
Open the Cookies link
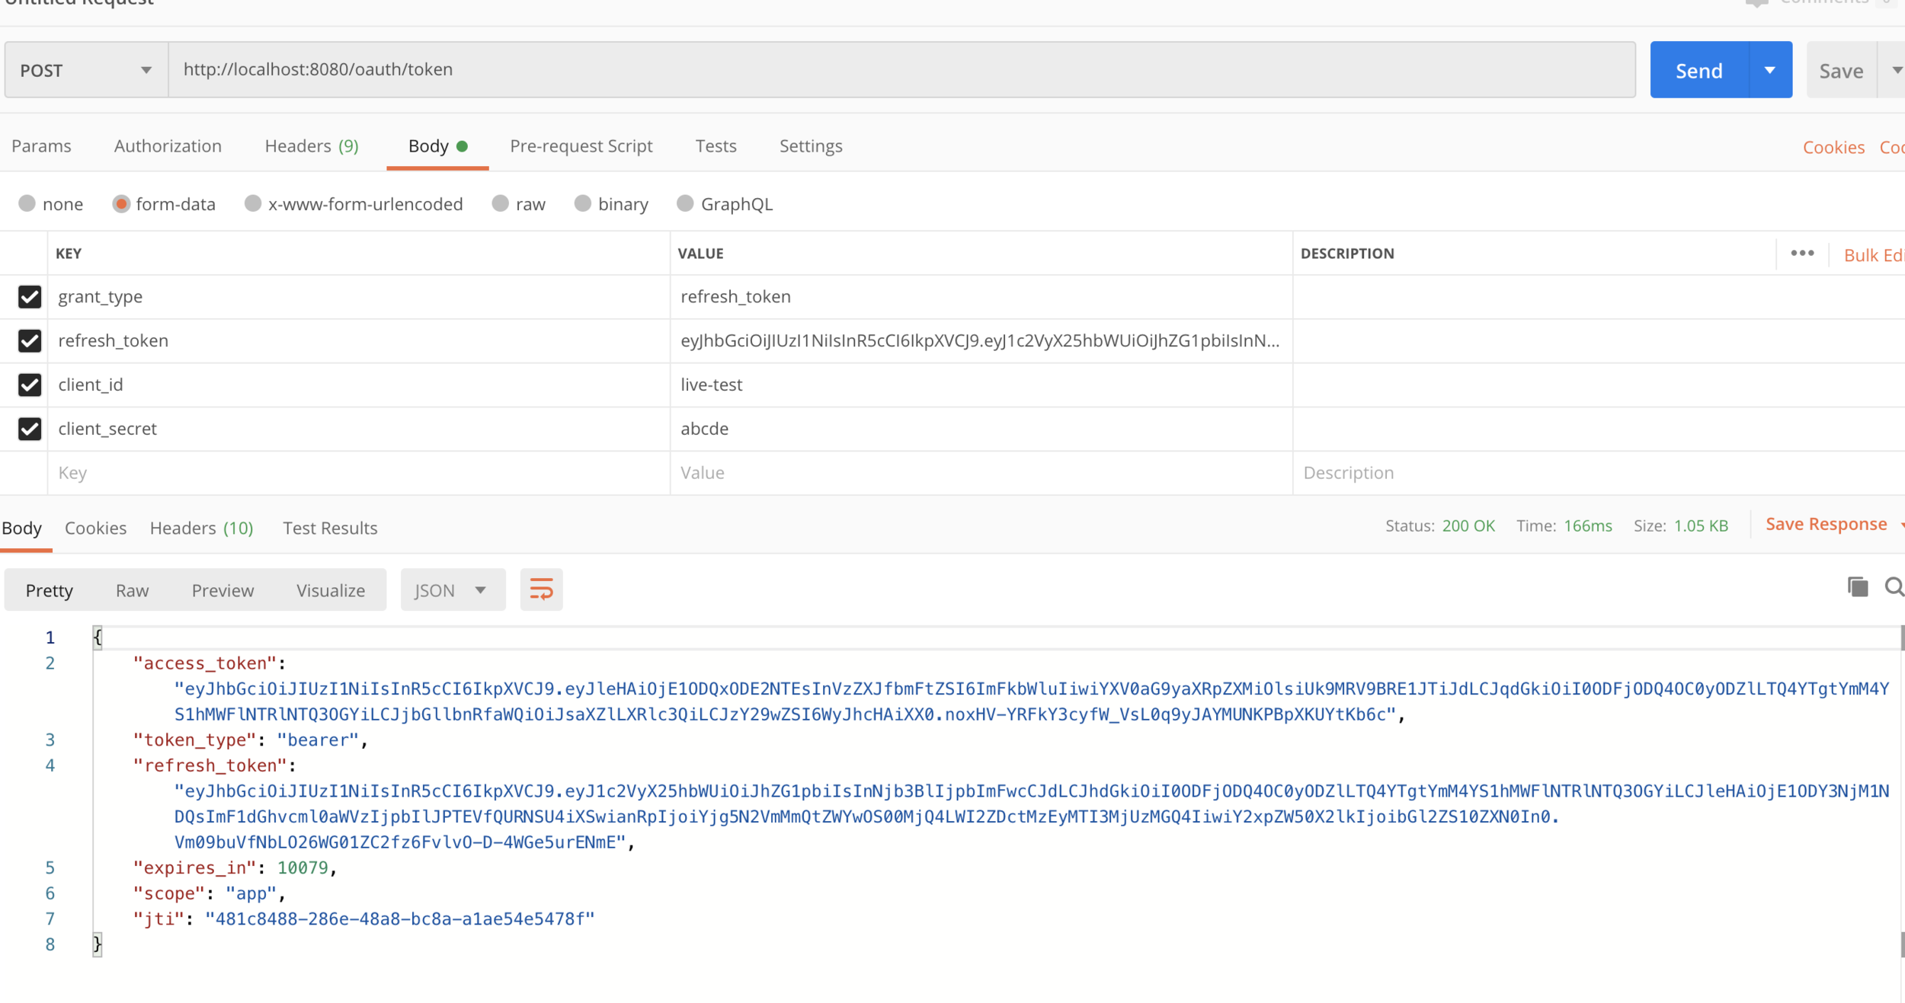(1833, 147)
